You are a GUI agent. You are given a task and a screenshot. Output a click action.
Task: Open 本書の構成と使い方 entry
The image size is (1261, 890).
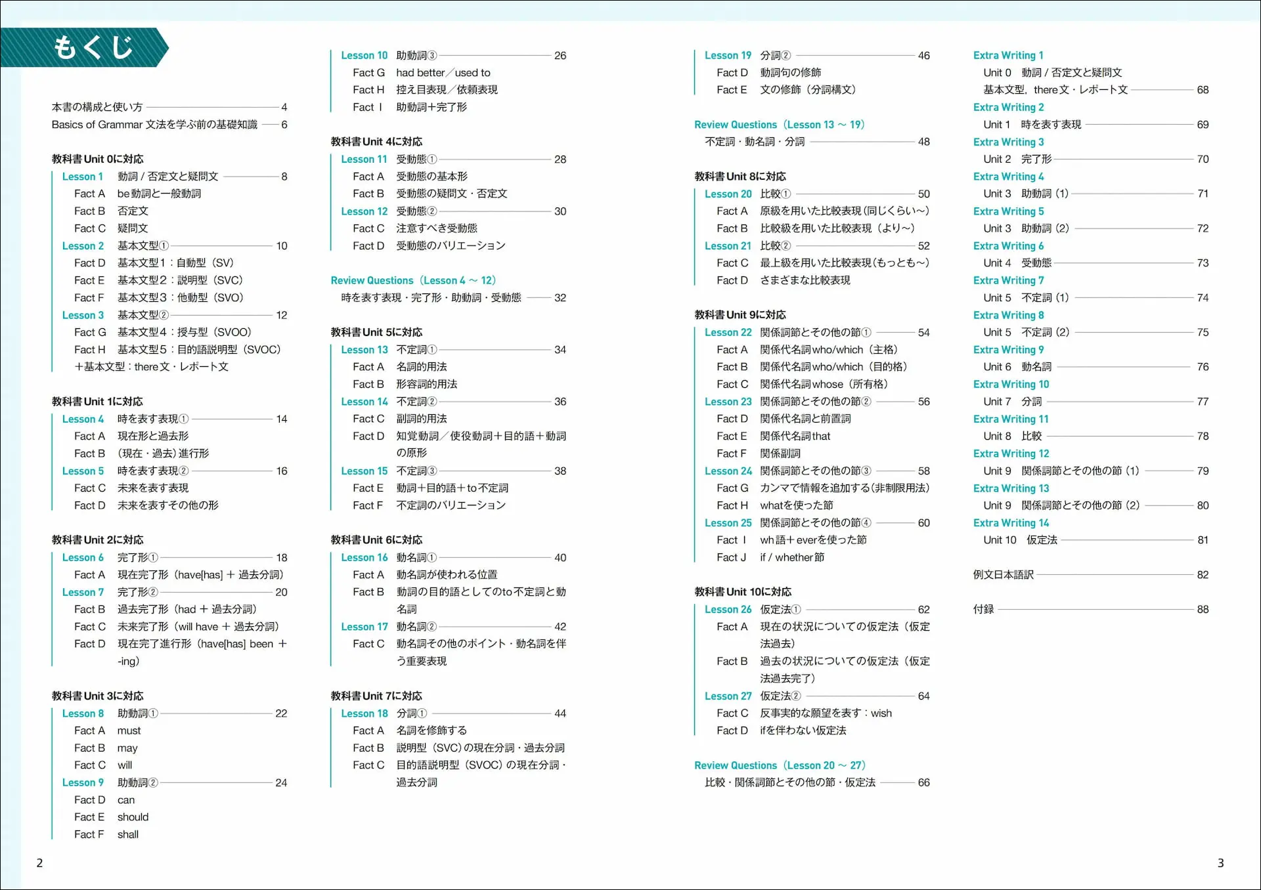[97, 107]
